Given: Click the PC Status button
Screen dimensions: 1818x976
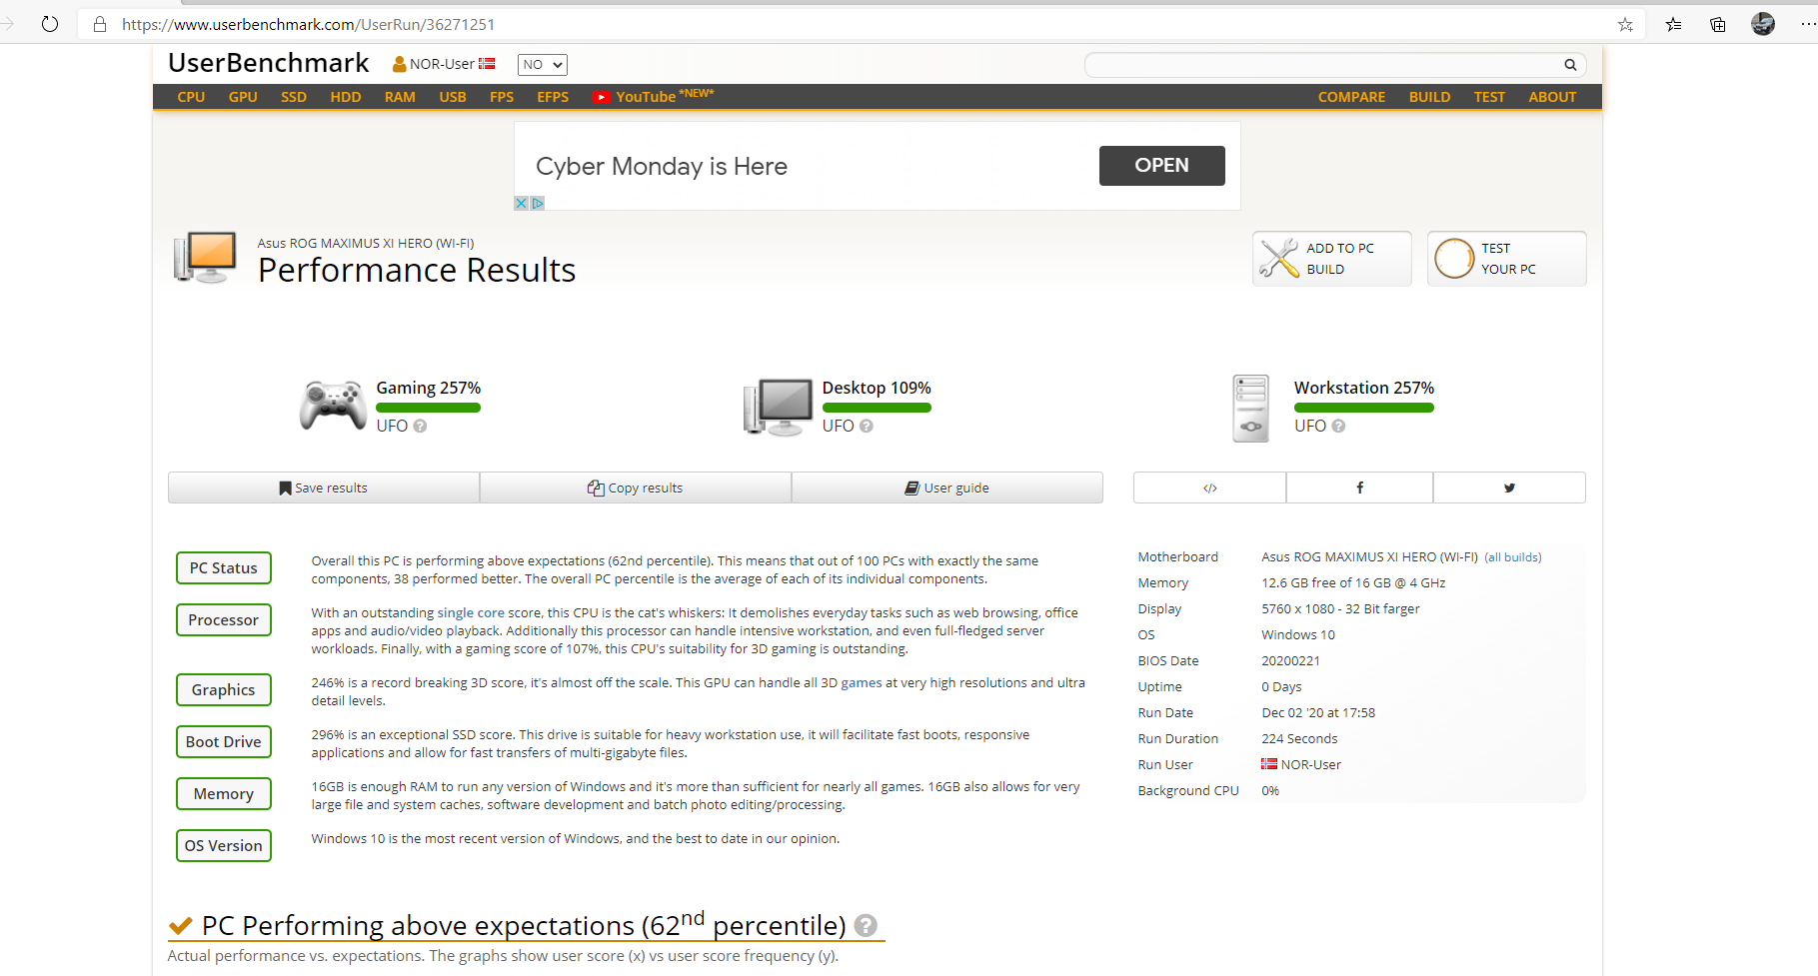Looking at the screenshot, I should click(224, 568).
